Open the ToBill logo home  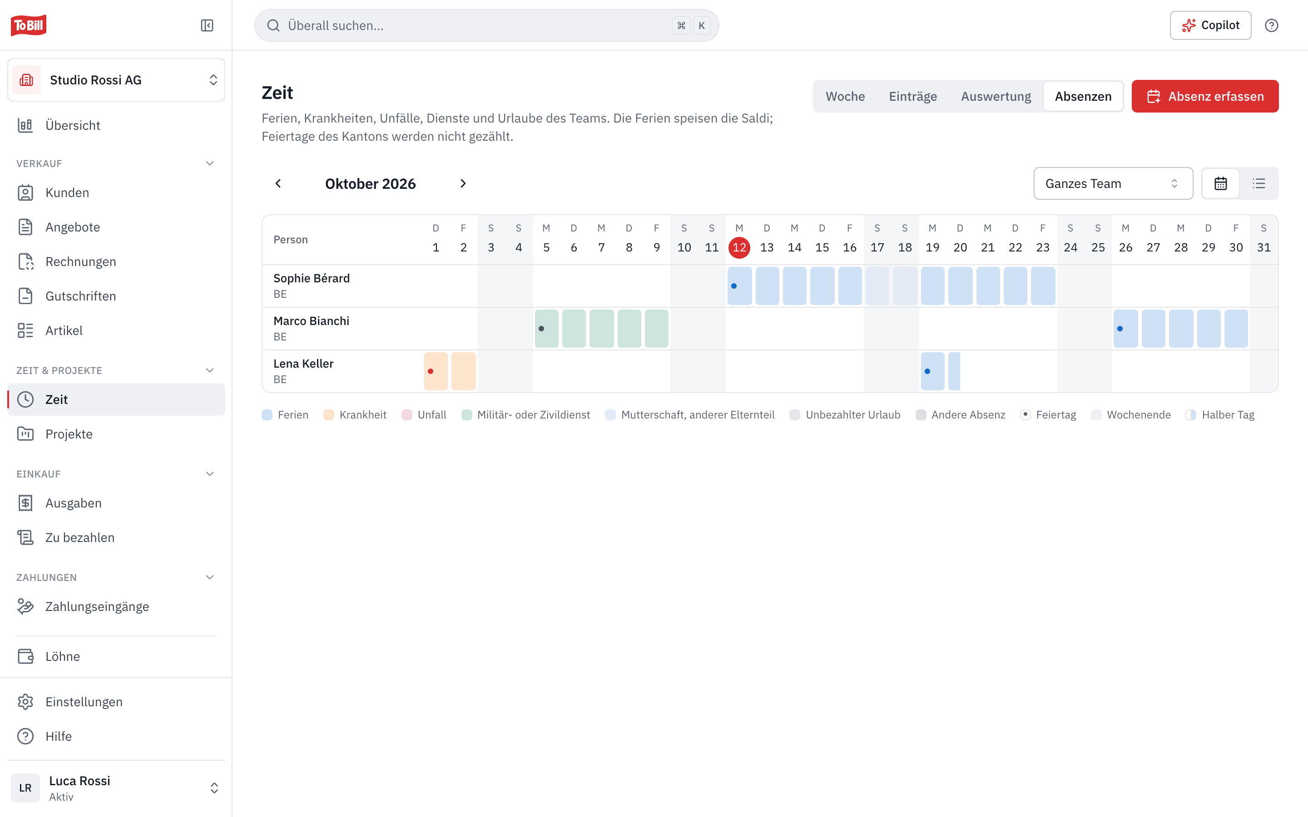pyautogui.click(x=29, y=25)
